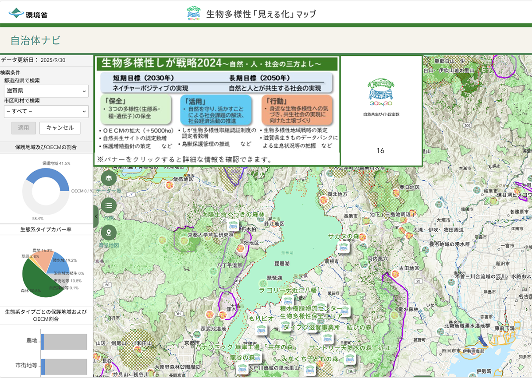The image size is (532, 378).
Task: Click the 自然共生サイト認定数 count 16
Action: pyautogui.click(x=380, y=150)
